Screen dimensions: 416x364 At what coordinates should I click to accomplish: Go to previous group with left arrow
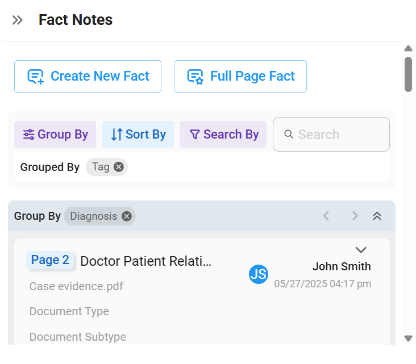(x=326, y=216)
